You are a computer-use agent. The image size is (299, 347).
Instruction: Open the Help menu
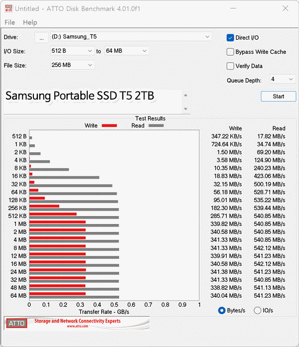(x=30, y=22)
